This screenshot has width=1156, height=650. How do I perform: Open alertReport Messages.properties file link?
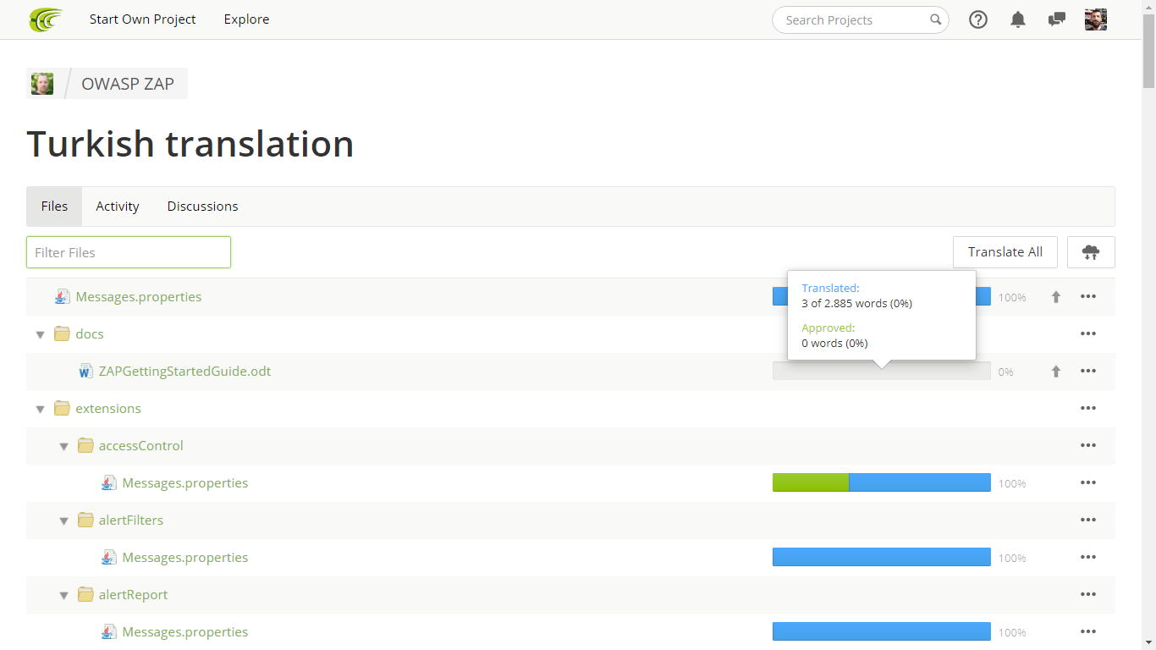185,632
